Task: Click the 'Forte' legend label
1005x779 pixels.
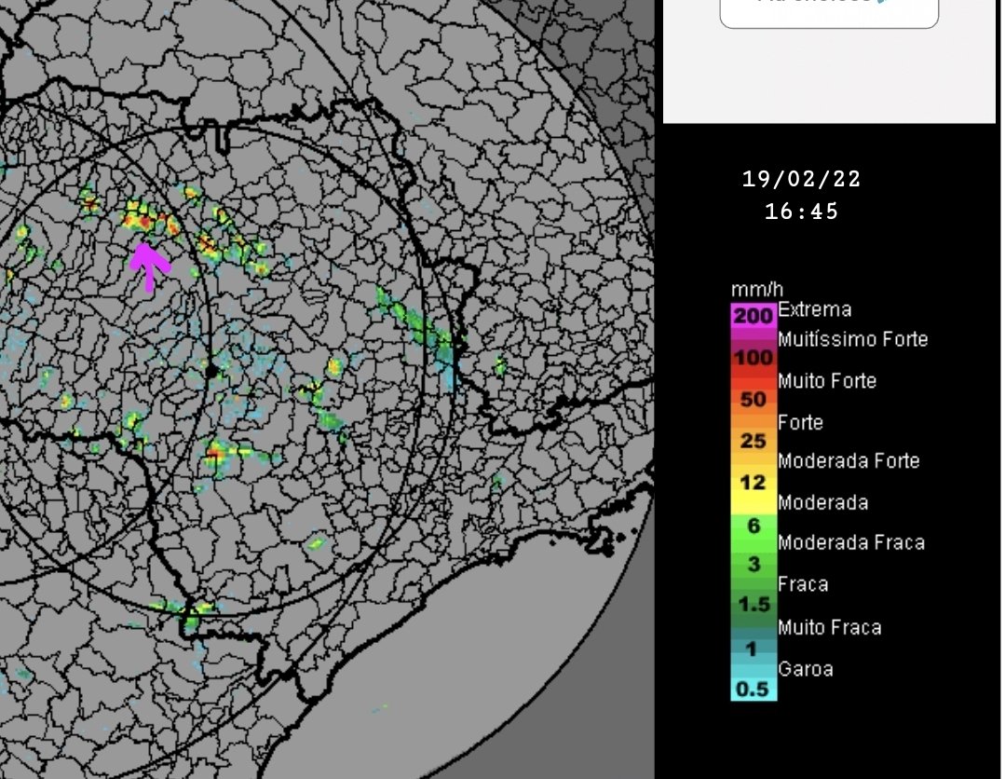Action: pos(800,422)
